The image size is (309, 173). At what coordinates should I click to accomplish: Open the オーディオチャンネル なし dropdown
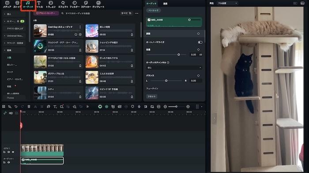click(174, 68)
